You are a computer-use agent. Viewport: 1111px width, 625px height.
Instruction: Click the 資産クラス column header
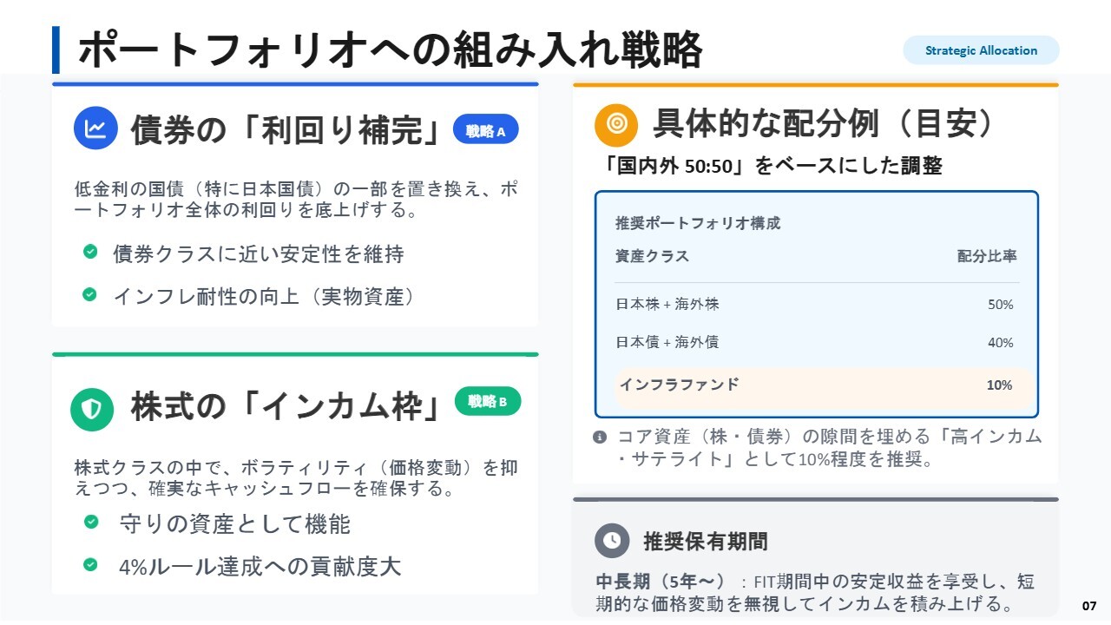click(x=652, y=256)
